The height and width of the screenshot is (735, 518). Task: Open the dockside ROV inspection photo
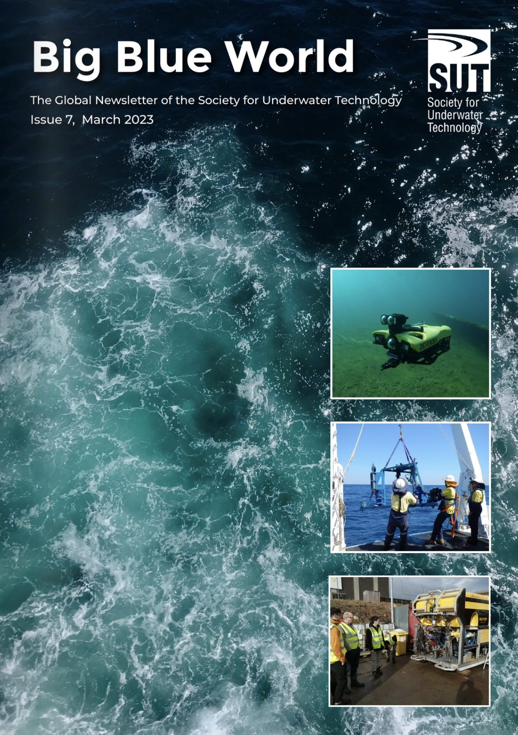[409, 640]
